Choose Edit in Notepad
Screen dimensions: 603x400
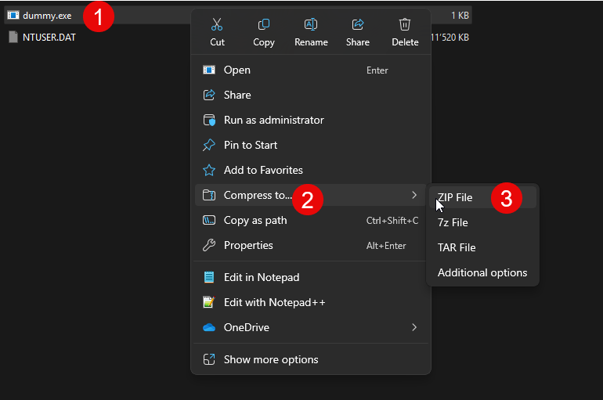[262, 277]
